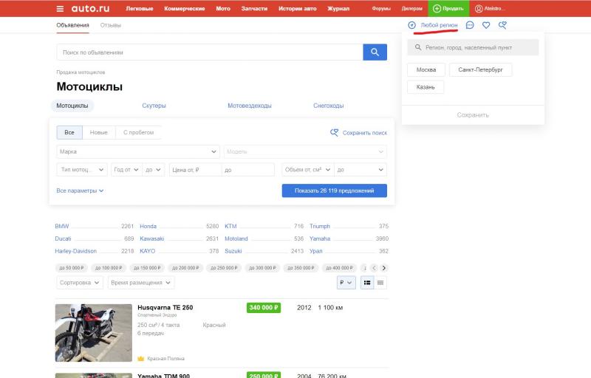Open the Год от dropdown

tap(126, 169)
